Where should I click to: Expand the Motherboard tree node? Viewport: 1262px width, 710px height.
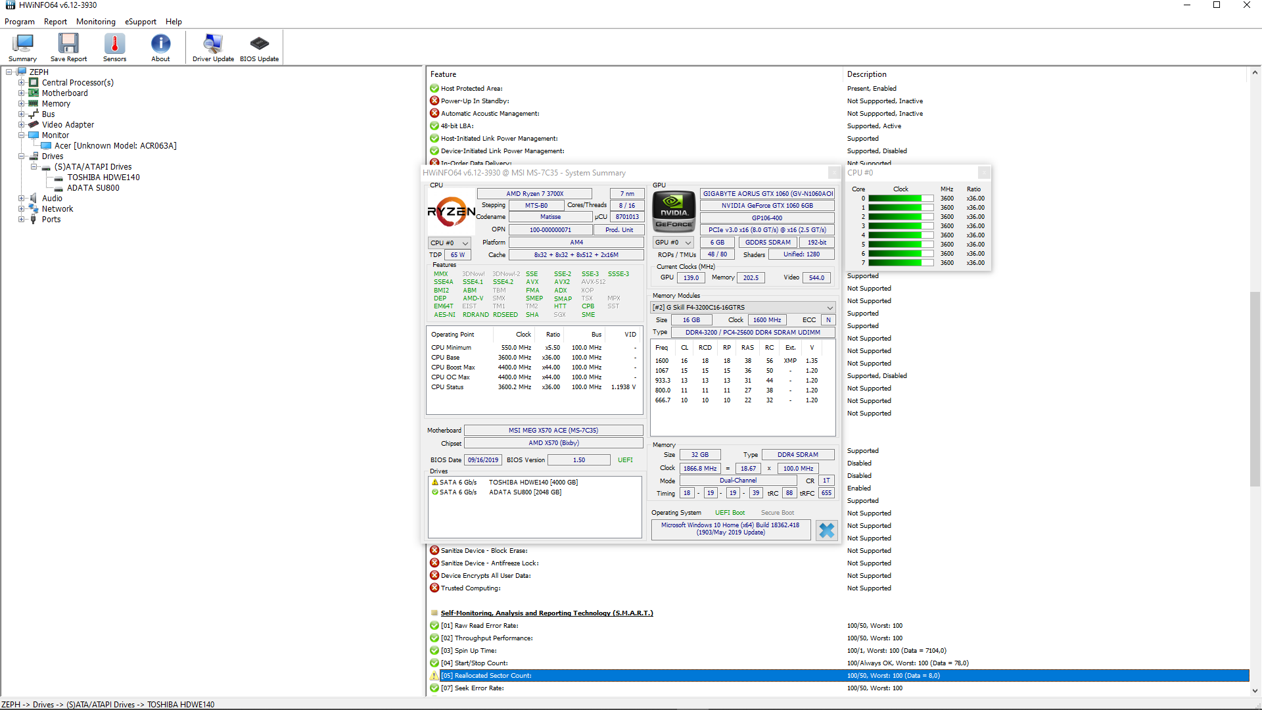click(21, 93)
